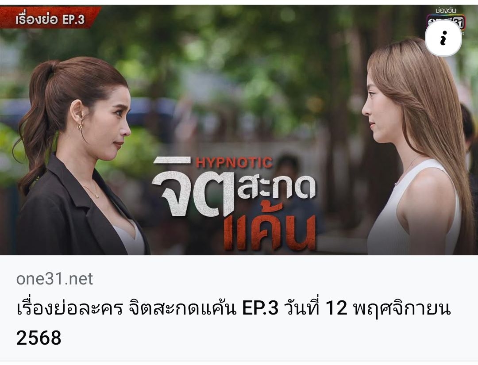
Task: Open the one31.net source link
Action: click(x=54, y=278)
